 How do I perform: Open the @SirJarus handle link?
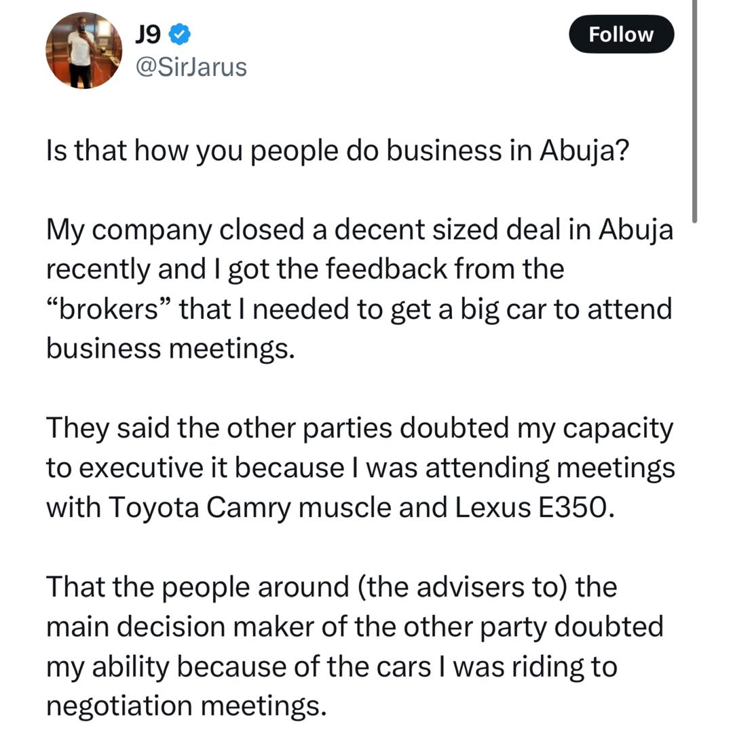pyautogui.click(x=192, y=67)
